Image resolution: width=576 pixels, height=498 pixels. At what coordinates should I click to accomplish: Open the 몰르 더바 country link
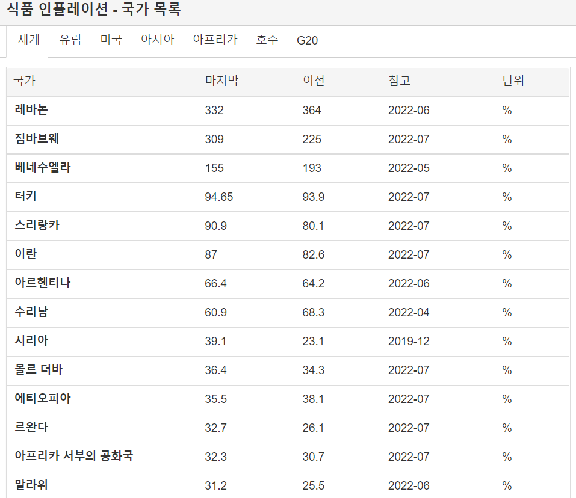(39, 369)
